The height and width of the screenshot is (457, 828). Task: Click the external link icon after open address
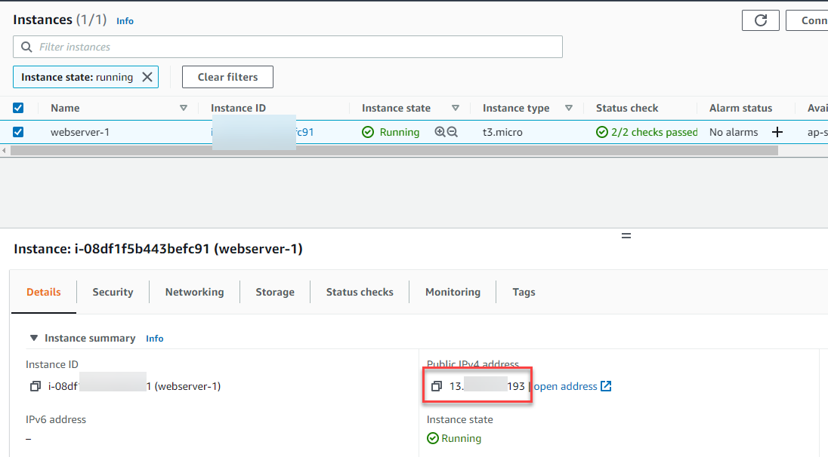(x=605, y=386)
